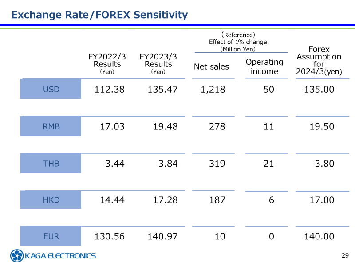The image size is (355, 266).
Task: Click the Operating income column header
Action: pos(264,66)
